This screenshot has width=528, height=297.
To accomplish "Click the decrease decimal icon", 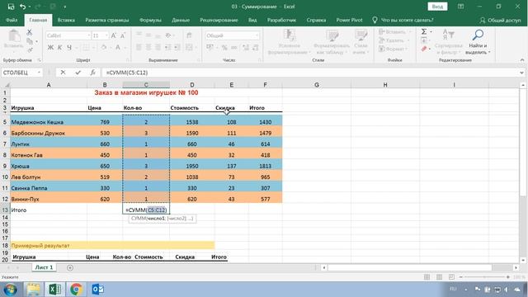I will click(256, 48).
